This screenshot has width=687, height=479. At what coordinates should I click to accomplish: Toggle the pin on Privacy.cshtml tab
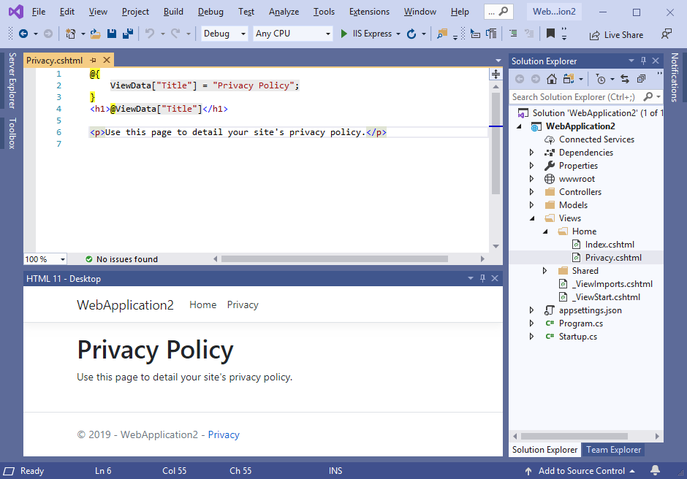[94, 61]
